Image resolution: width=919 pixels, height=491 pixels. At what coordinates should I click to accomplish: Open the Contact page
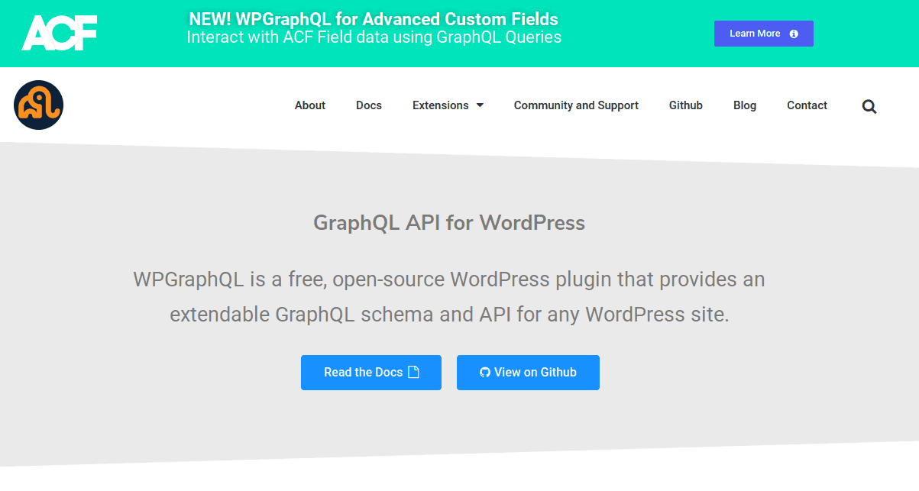click(x=807, y=105)
